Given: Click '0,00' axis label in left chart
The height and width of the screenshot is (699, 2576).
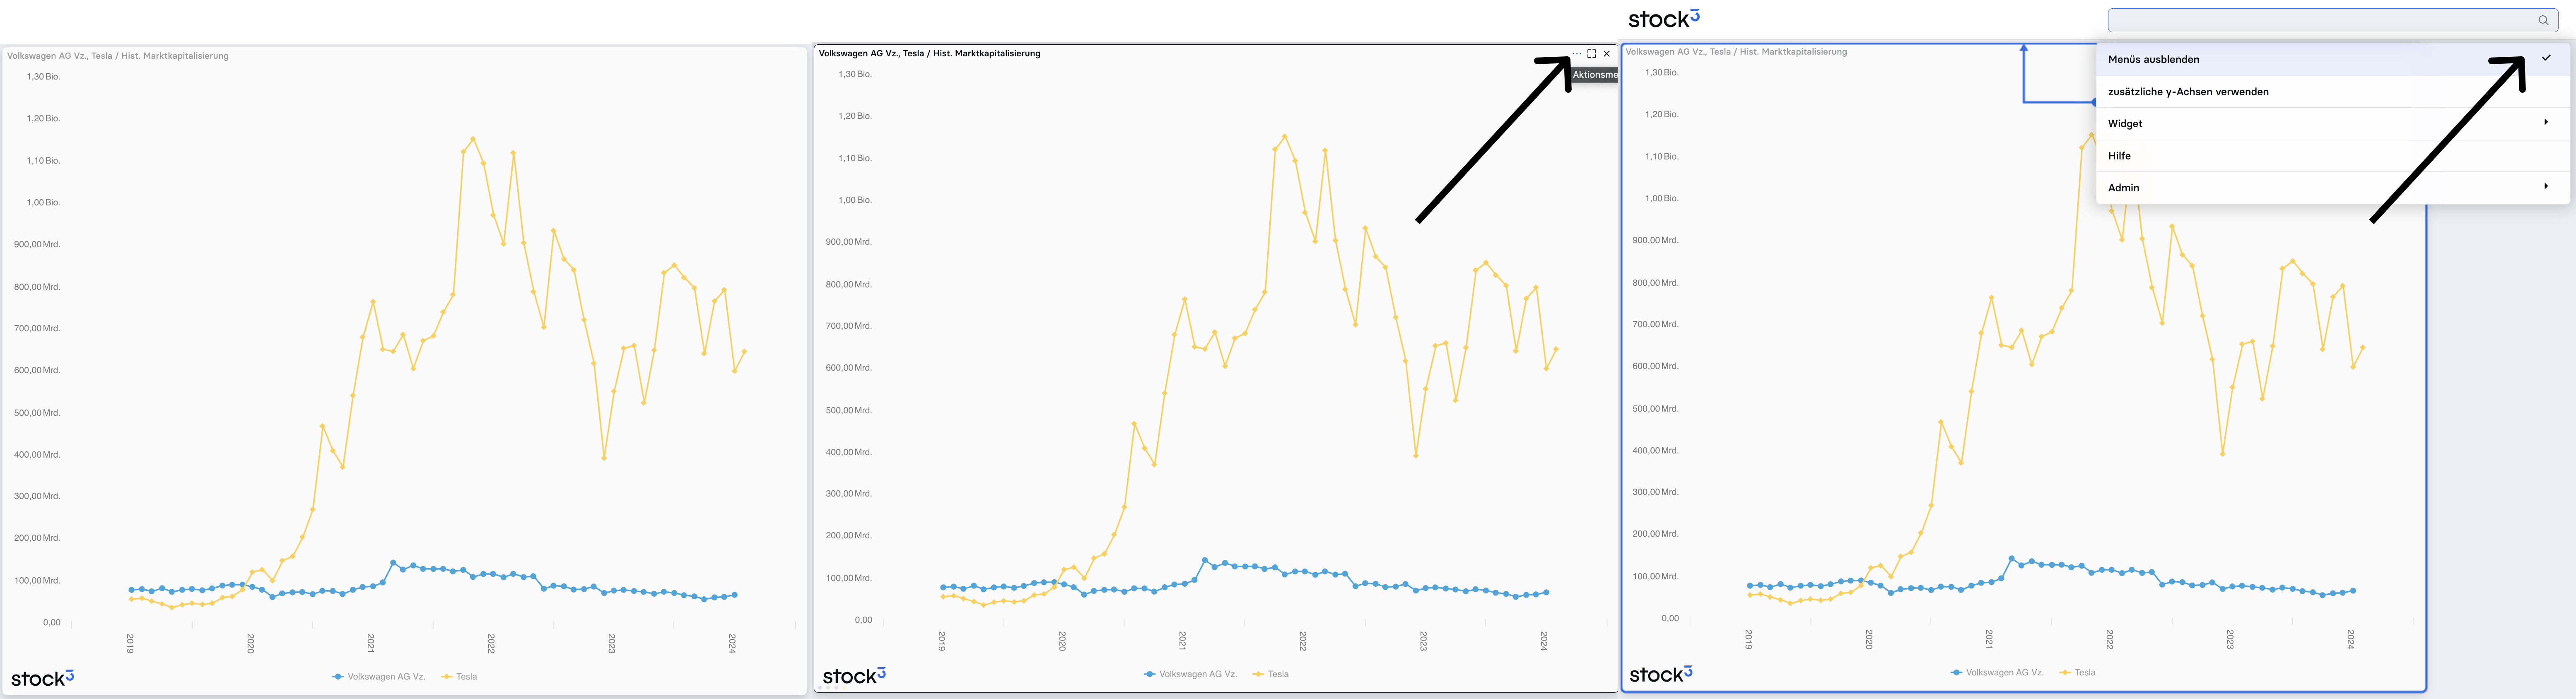Looking at the screenshot, I should (x=52, y=623).
